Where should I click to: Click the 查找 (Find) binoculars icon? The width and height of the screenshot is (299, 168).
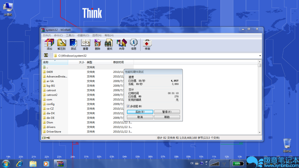(x=109, y=44)
